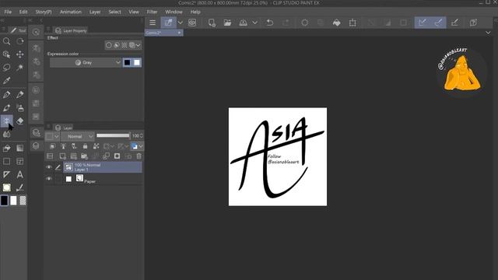The height and width of the screenshot is (280, 498).
Task: Create layer mask icon
Action: 117,156
